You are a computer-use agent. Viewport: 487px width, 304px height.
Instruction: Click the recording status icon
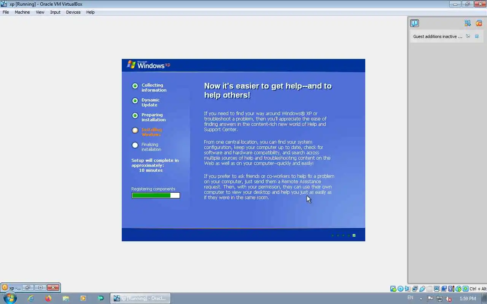point(444,289)
